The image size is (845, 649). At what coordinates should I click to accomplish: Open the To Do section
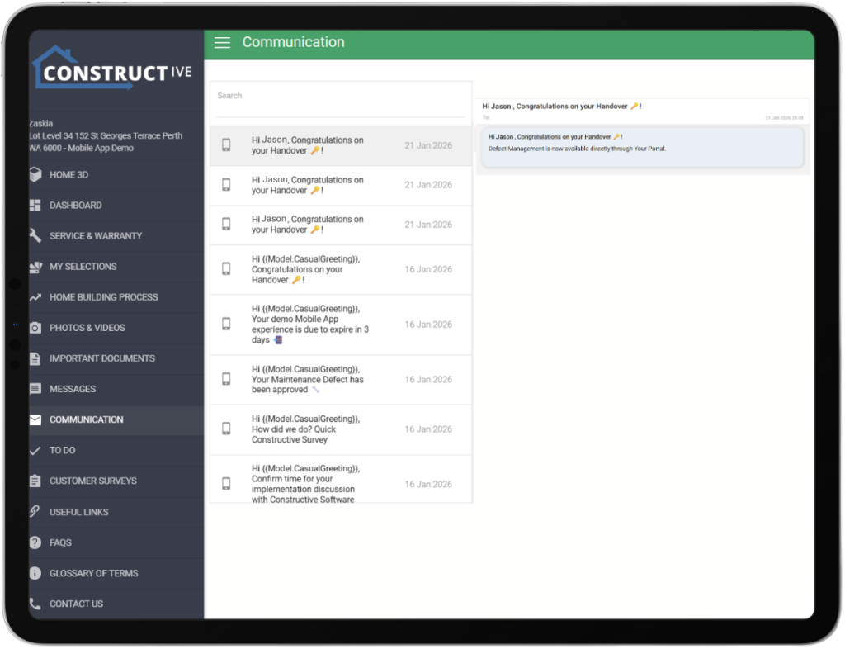click(62, 450)
